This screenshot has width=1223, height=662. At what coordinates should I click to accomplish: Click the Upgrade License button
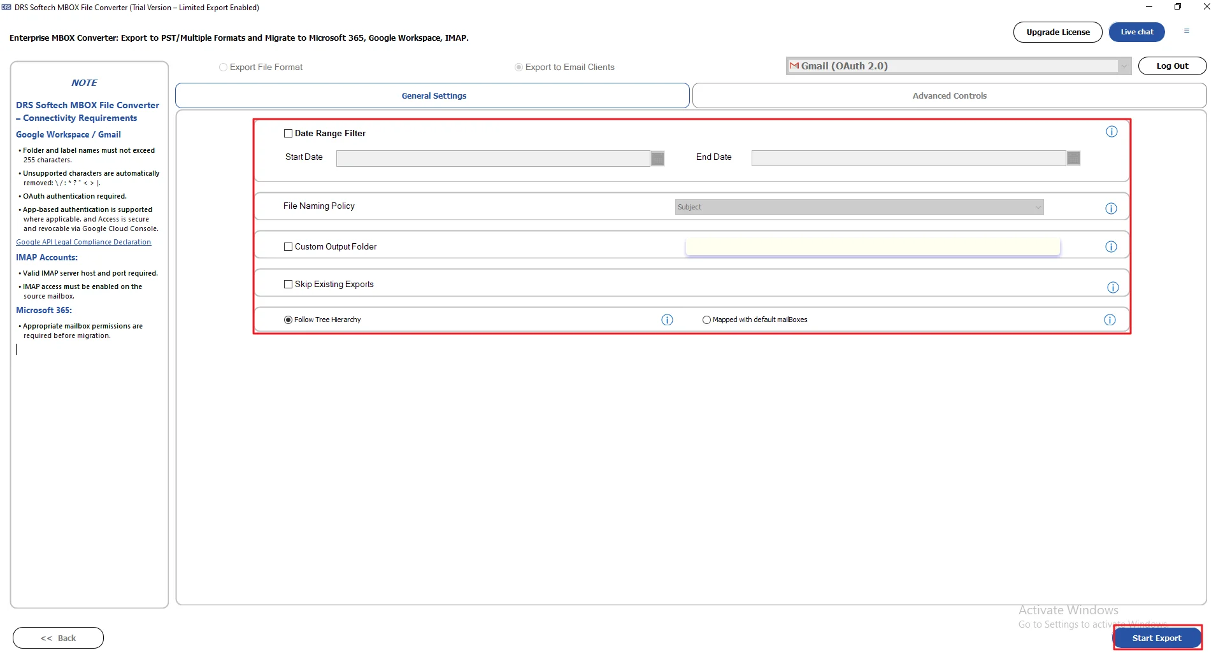point(1058,32)
